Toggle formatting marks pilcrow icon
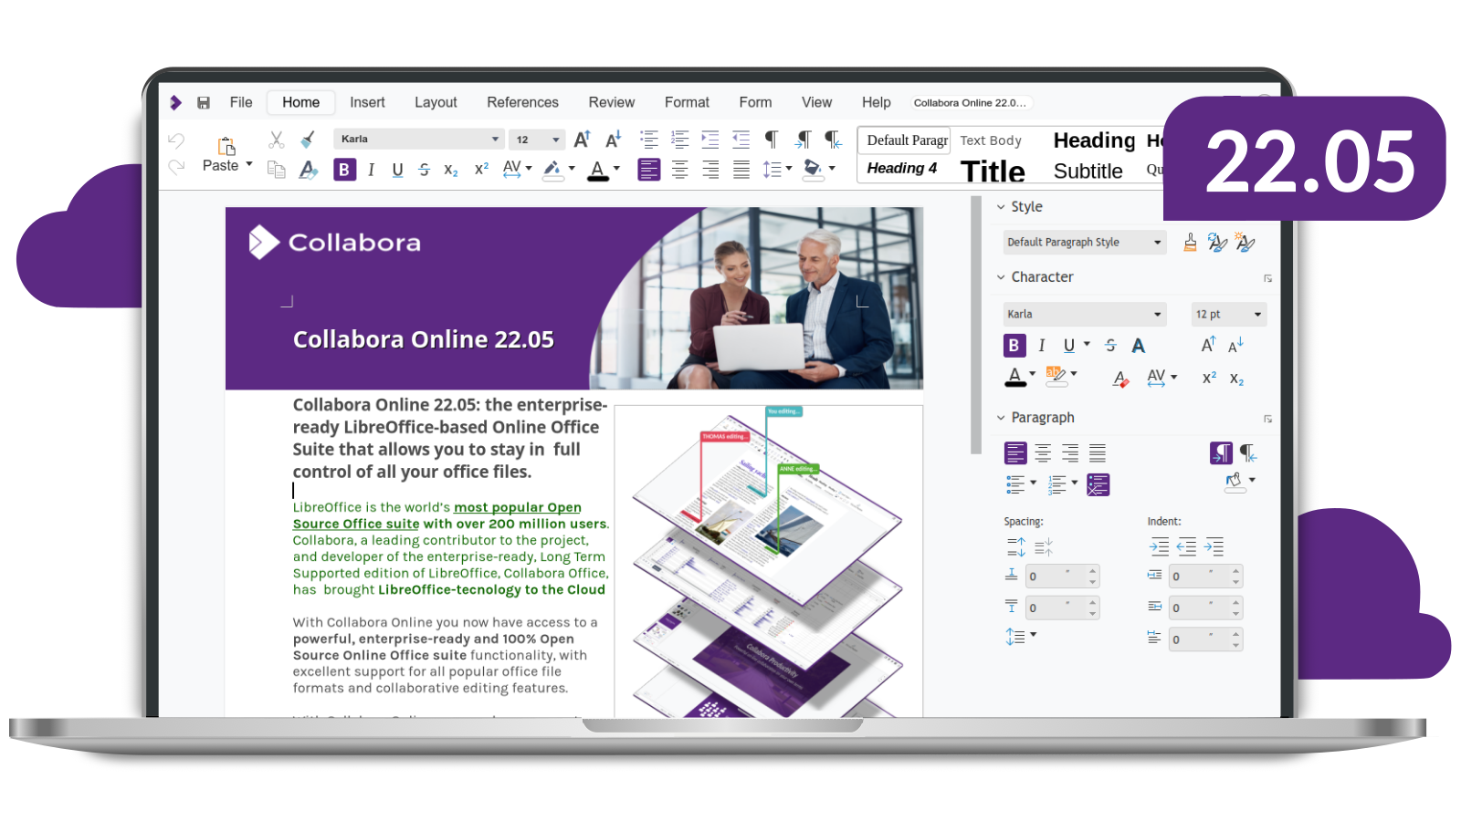This screenshot has width=1461, height=821. click(772, 140)
